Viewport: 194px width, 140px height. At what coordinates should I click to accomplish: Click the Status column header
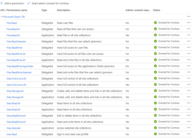coord(156,10)
